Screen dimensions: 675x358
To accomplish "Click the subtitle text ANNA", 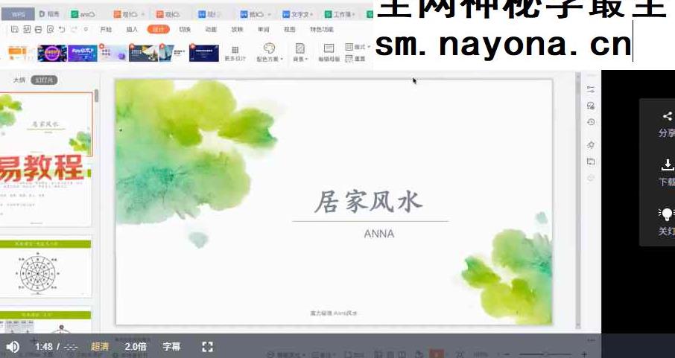I will pos(378,234).
